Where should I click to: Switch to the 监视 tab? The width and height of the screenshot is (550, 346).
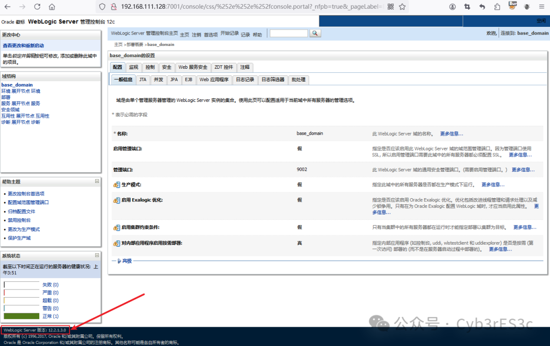click(133, 67)
